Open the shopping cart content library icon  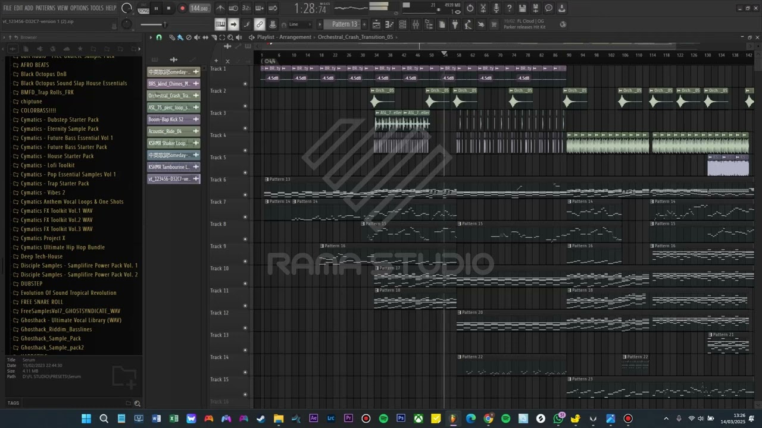tap(494, 24)
